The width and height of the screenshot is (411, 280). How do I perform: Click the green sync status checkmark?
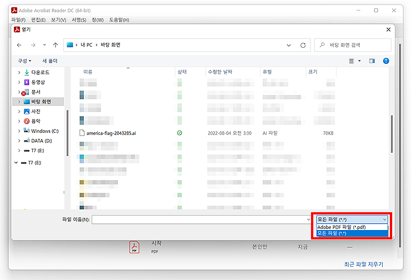(x=179, y=133)
